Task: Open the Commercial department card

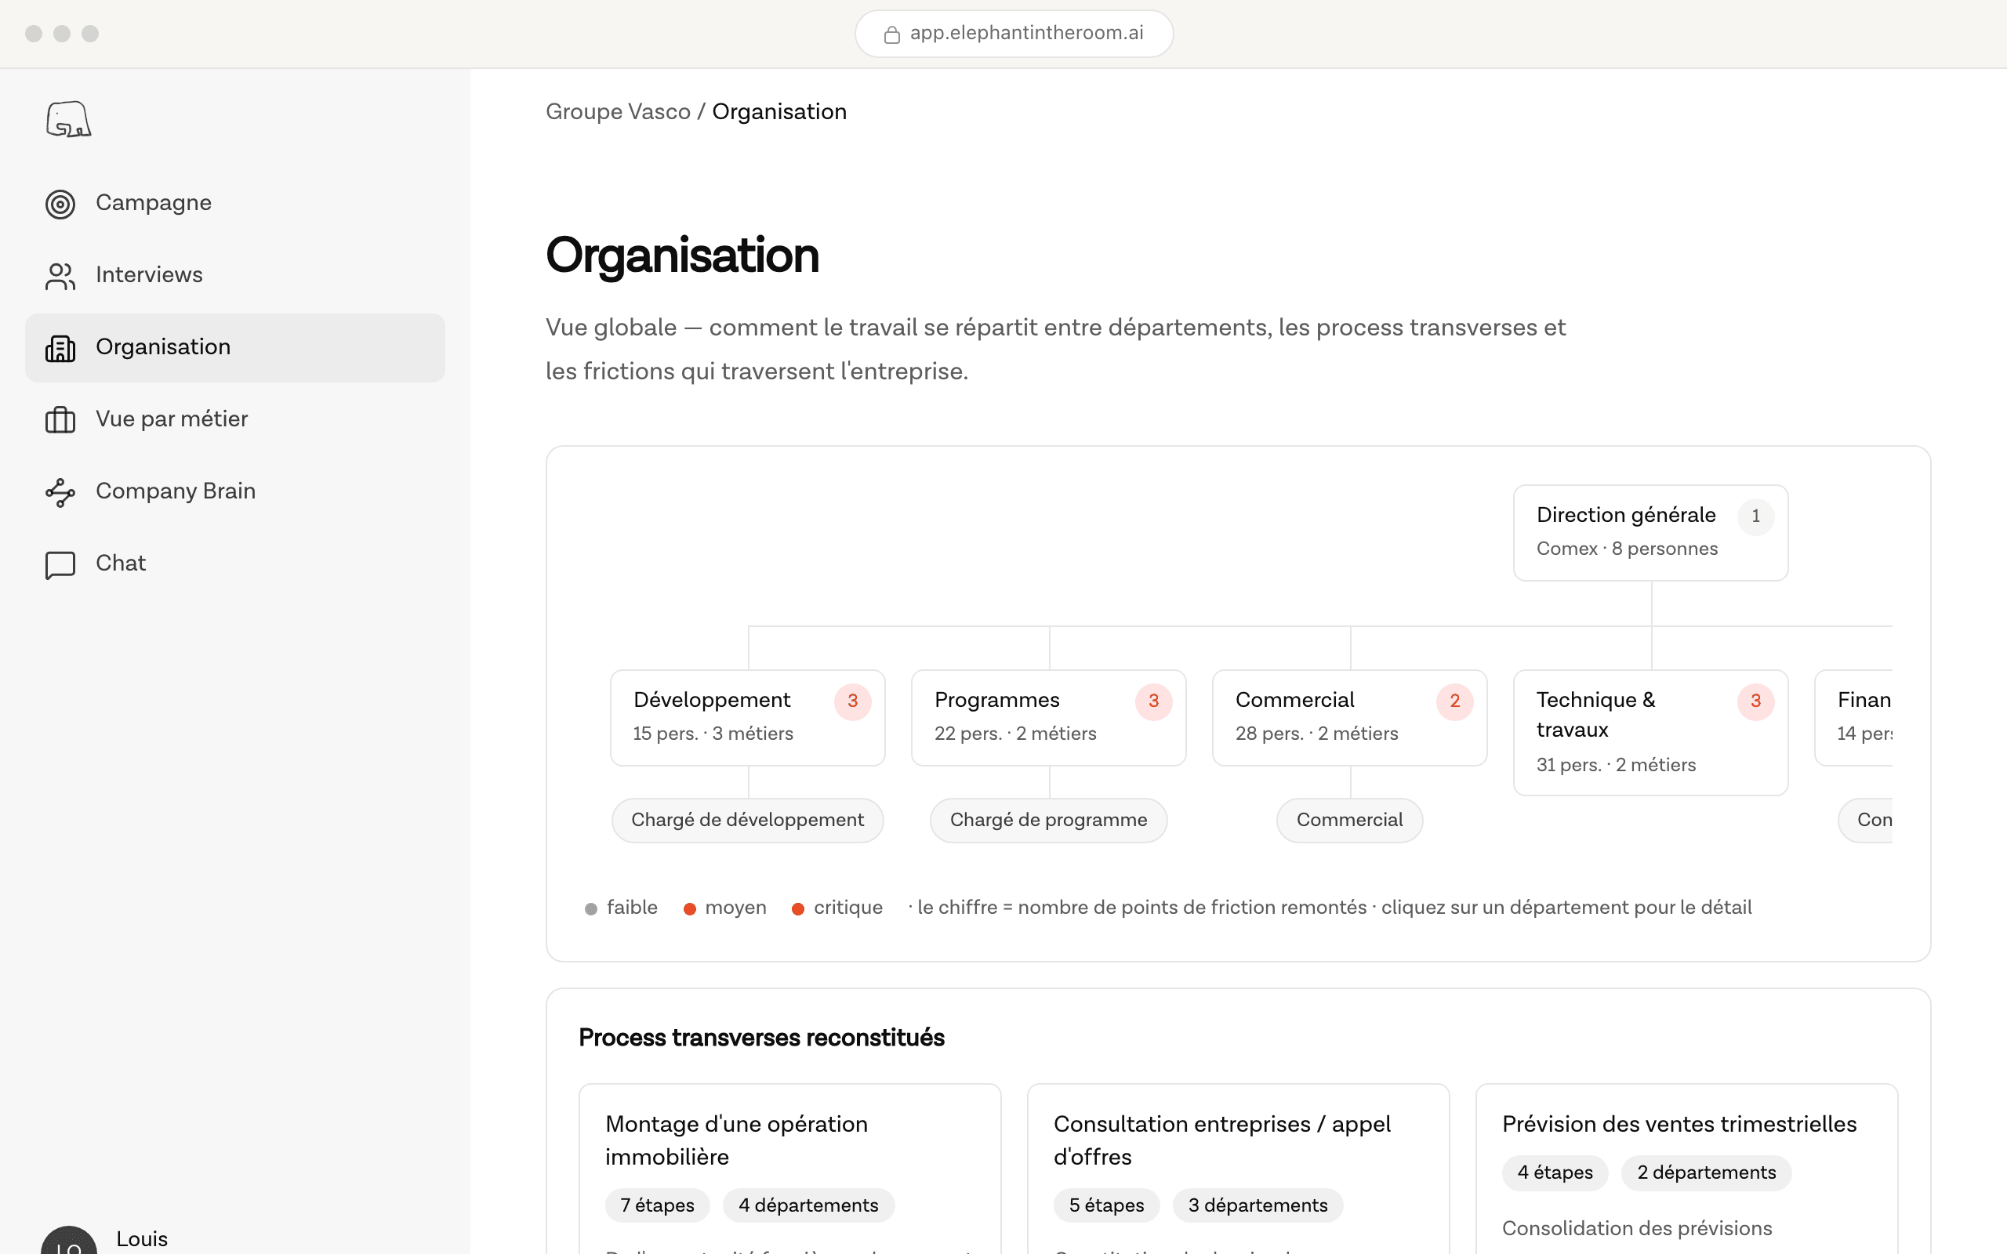Action: click(1350, 717)
